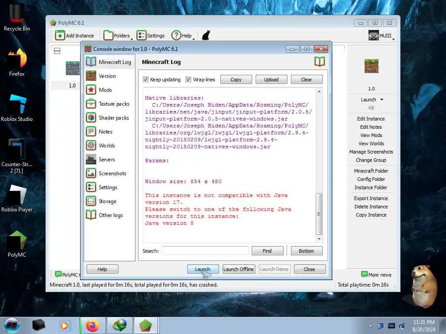
Task: Jump to the log Bottom
Action: pyautogui.click(x=307, y=251)
